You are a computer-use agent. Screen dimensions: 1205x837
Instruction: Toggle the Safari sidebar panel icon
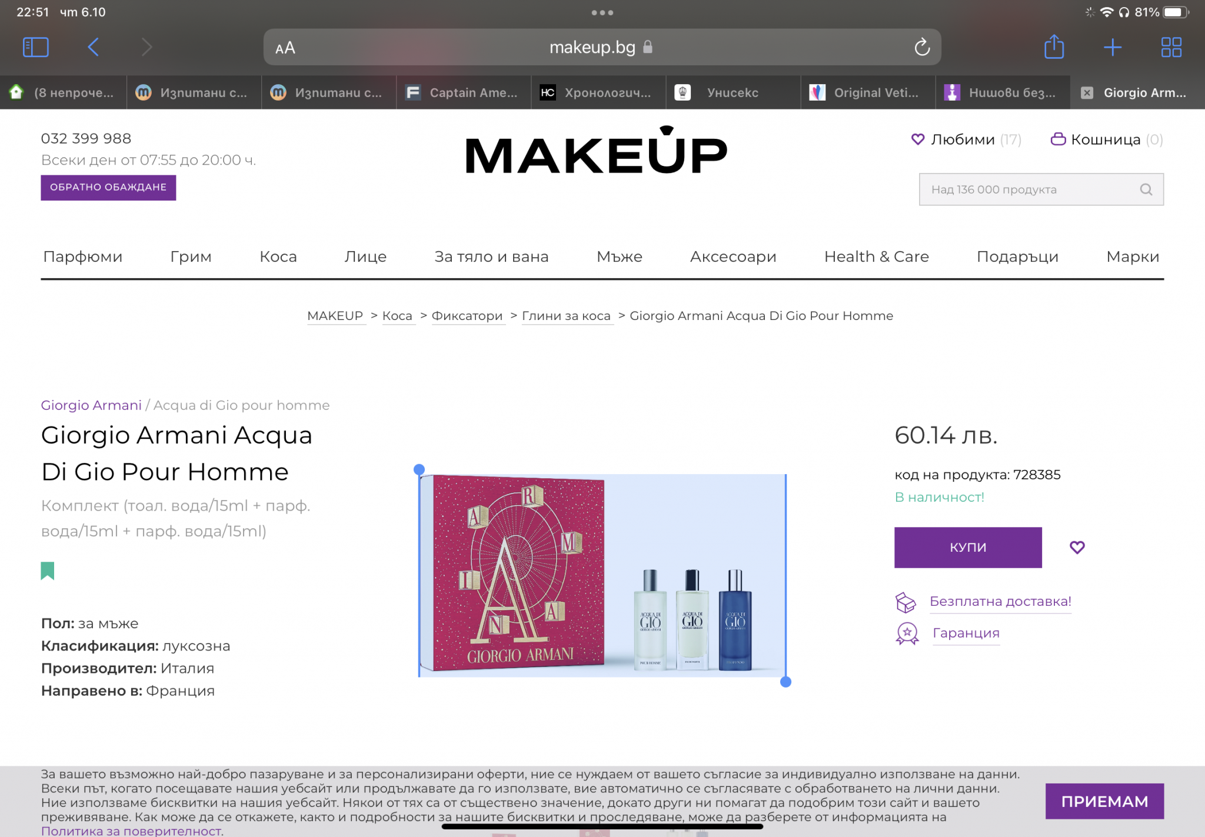(x=35, y=47)
